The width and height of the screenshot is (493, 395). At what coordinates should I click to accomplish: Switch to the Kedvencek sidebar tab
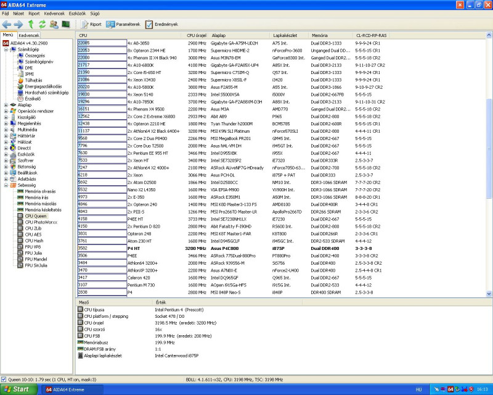[x=28, y=35]
